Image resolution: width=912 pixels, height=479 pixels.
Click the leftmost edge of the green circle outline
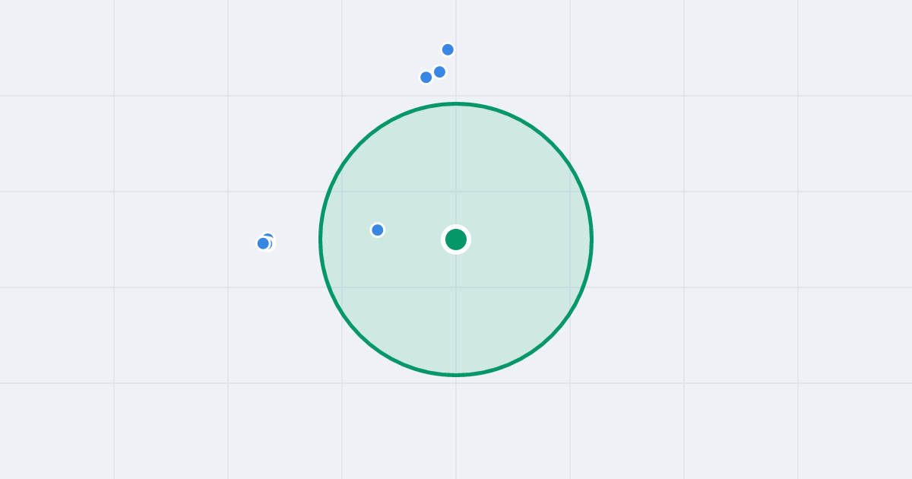(321, 239)
